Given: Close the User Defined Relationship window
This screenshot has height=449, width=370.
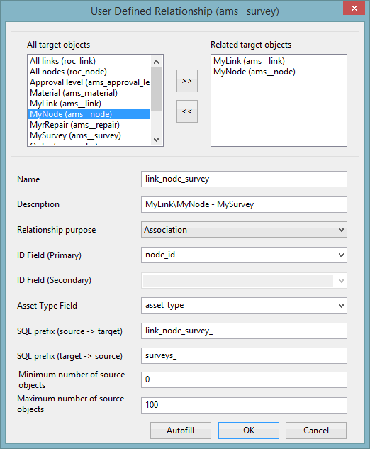Looking at the screenshot, I should coord(354,9).
